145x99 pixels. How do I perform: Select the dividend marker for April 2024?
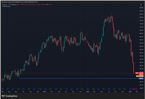point(56,89)
